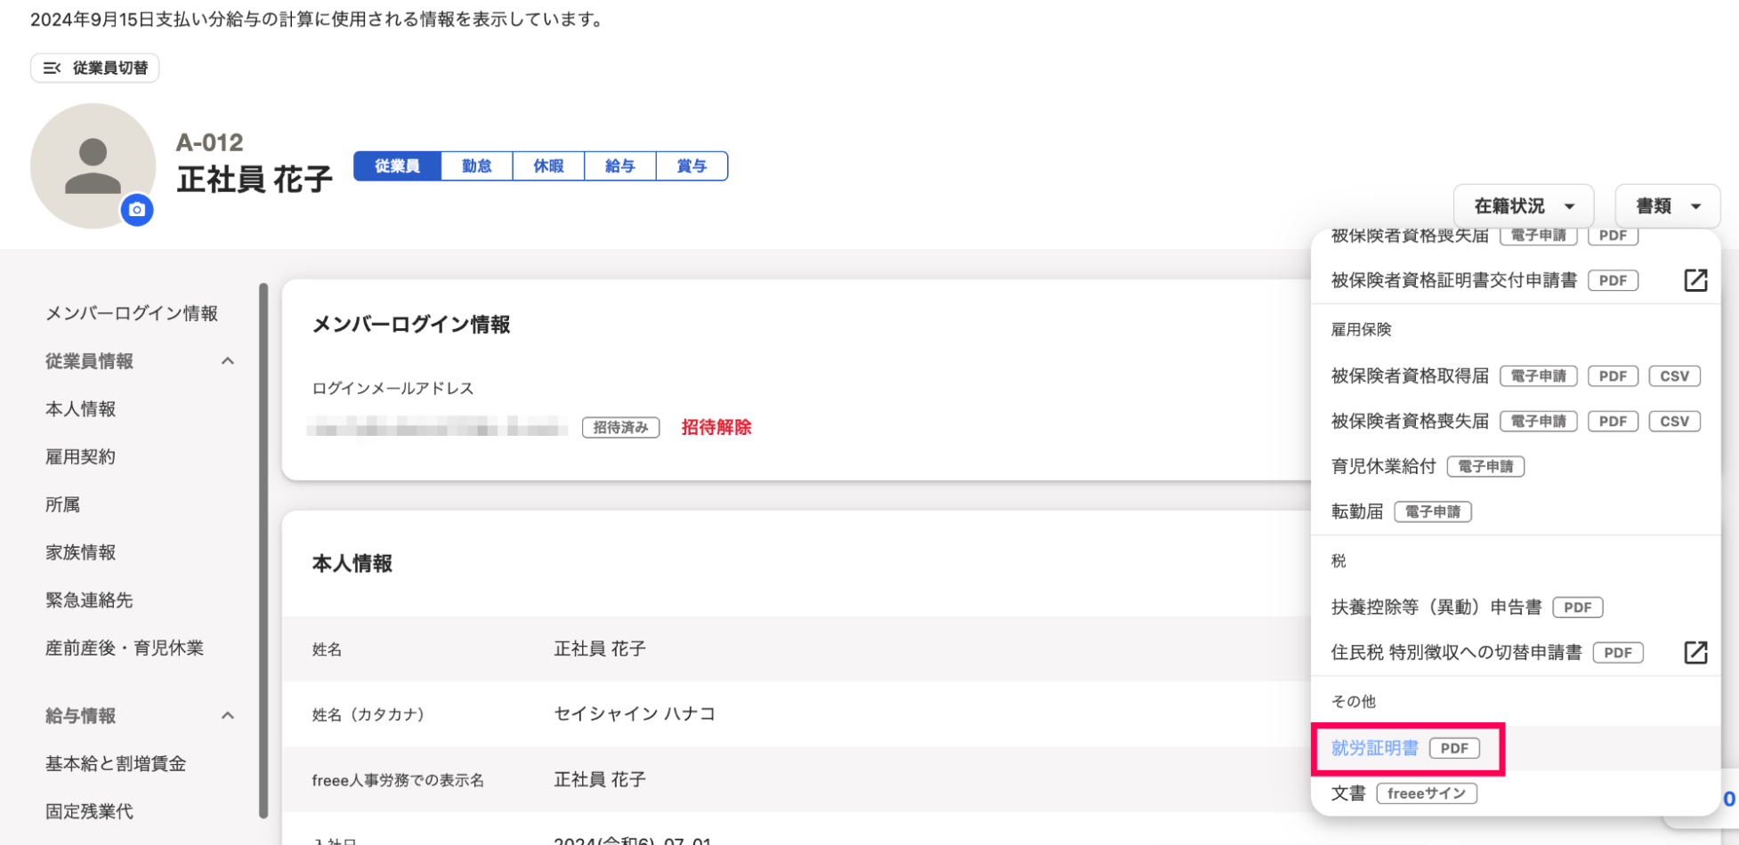Select 産前産後・育児休業 in the sidebar
Image resolution: width=1739 pixels, height=845 pixels.
point(125,648)
